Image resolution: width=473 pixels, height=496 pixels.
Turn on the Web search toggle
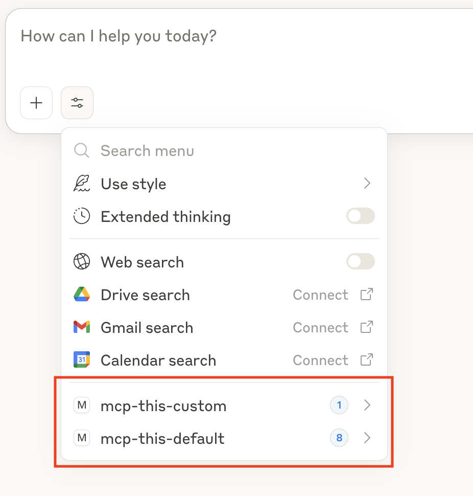[x=361, y=262]
